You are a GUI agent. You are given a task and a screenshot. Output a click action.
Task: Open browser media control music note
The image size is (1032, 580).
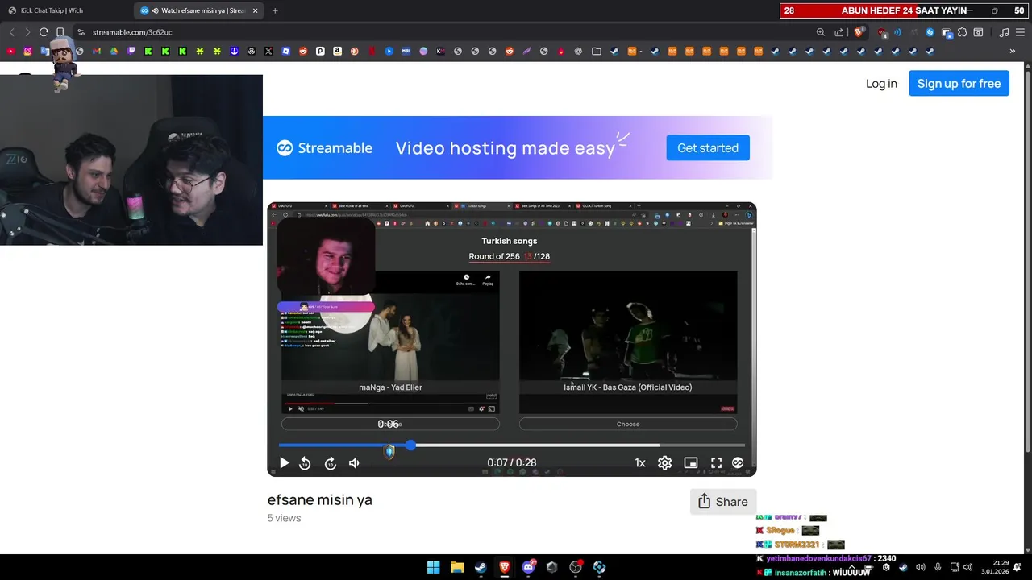[1004, 32]
